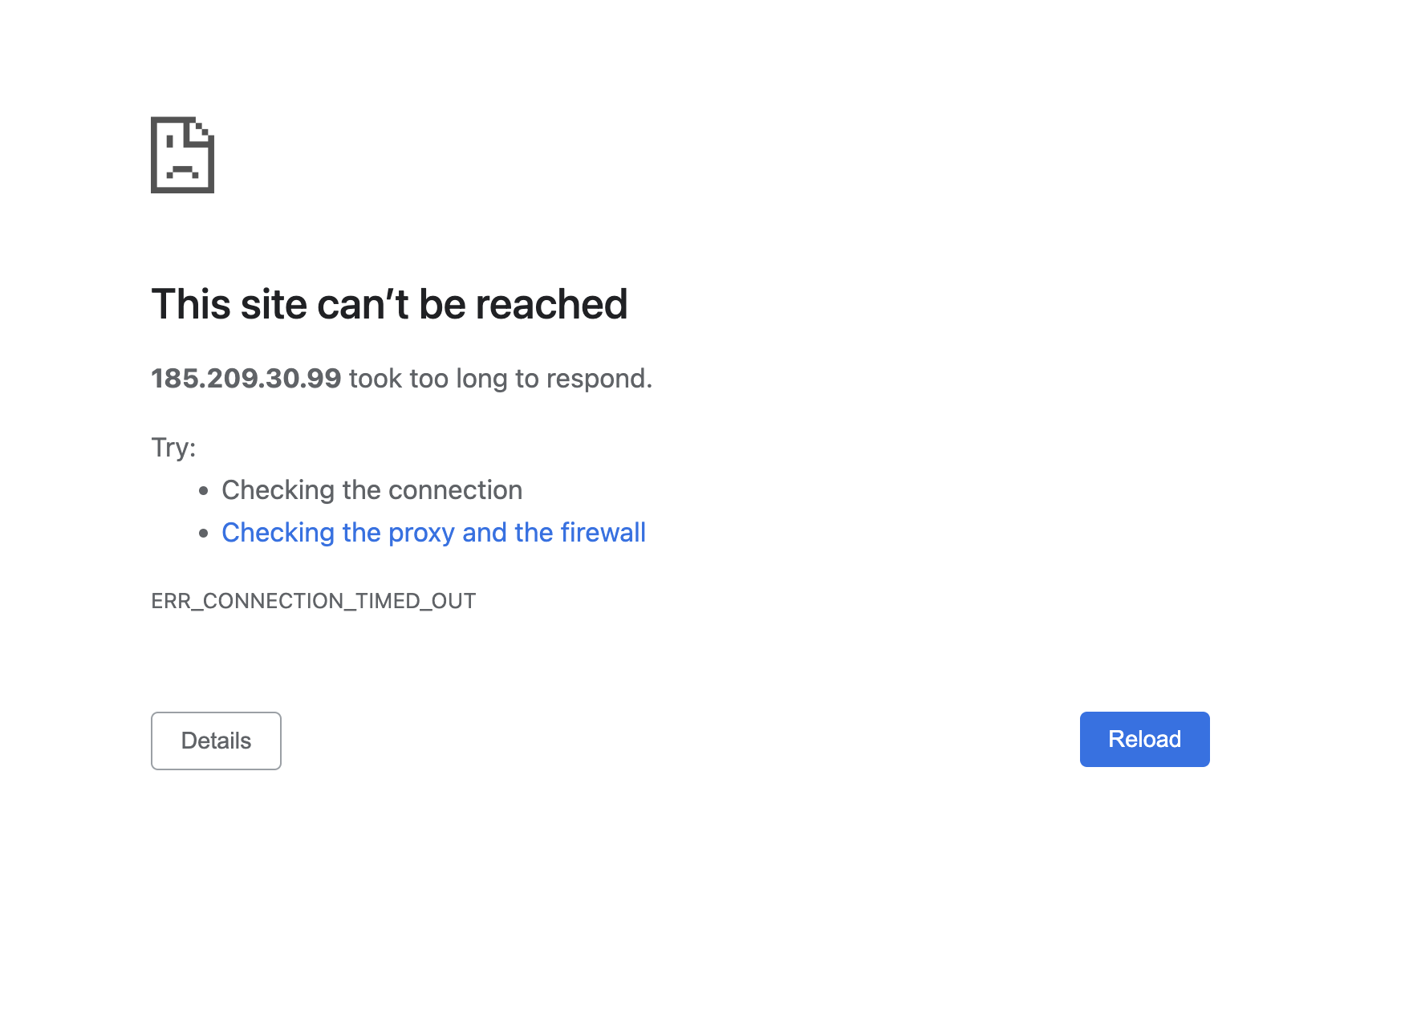Click the bullet before "Checking the connection"
The width and height of the screenshot is (1409, 1027).
point(204,490)
